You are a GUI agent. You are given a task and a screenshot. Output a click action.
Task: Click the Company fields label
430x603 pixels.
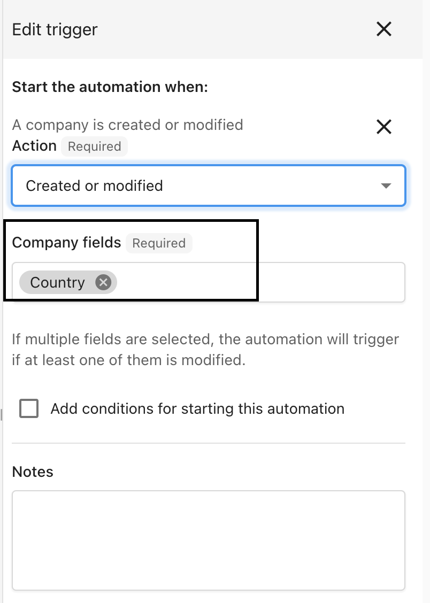pyautogui.click(x=66, y=243)
